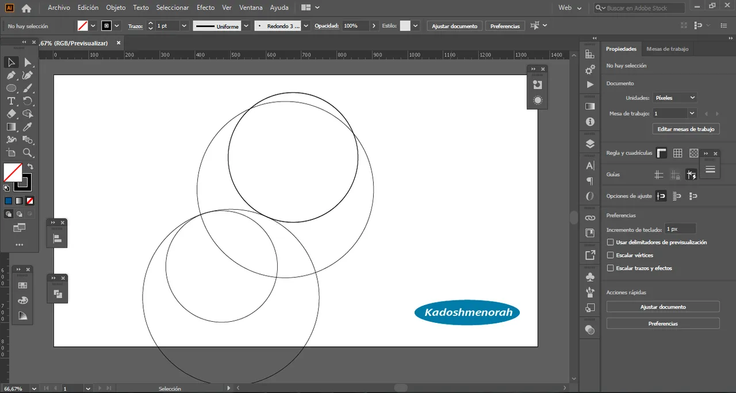
Task: Open the Efecto menu
Action: (205, 8)
